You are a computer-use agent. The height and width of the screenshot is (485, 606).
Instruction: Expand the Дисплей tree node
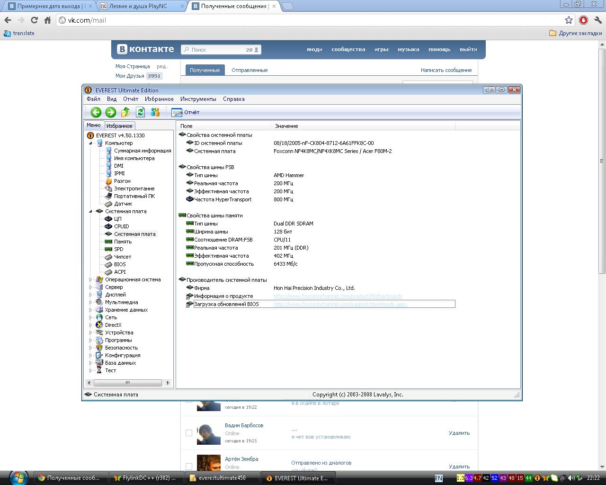click(x=90, y=295)
